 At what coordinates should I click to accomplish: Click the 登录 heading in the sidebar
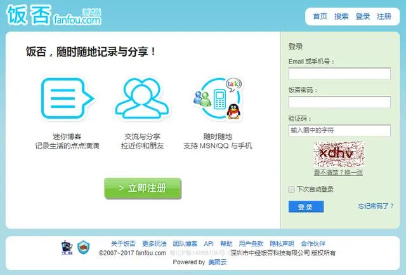[296, 46]
